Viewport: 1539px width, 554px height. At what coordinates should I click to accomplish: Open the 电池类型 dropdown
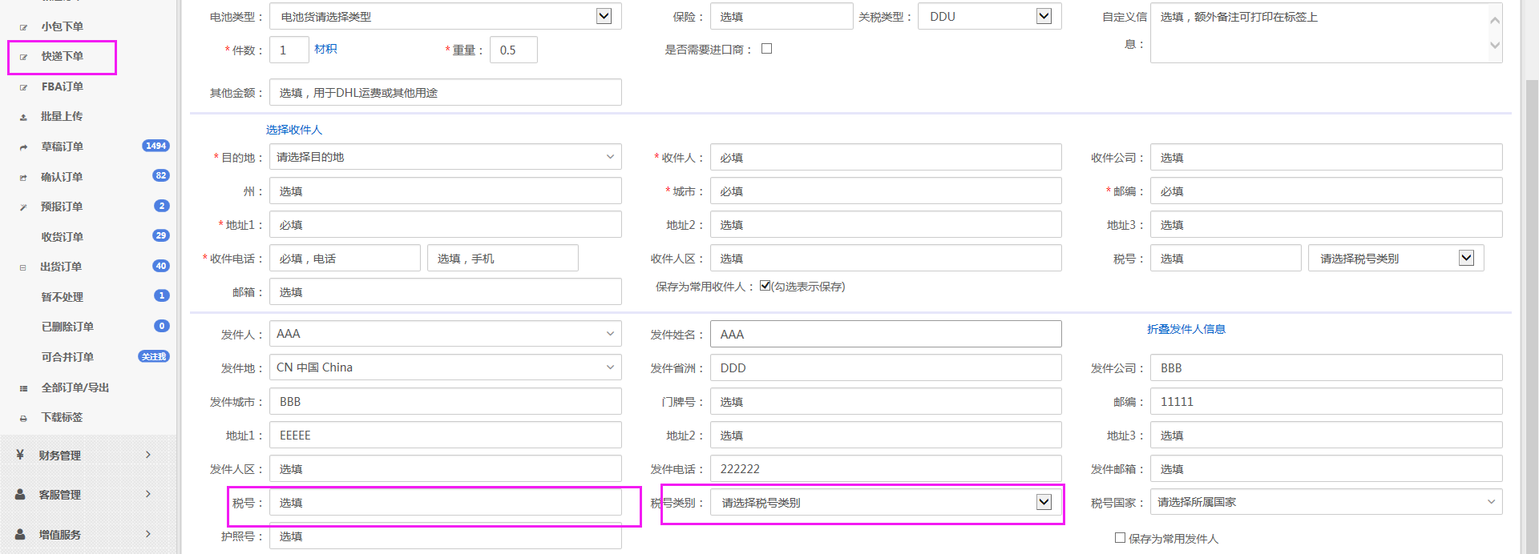point(604,16)
